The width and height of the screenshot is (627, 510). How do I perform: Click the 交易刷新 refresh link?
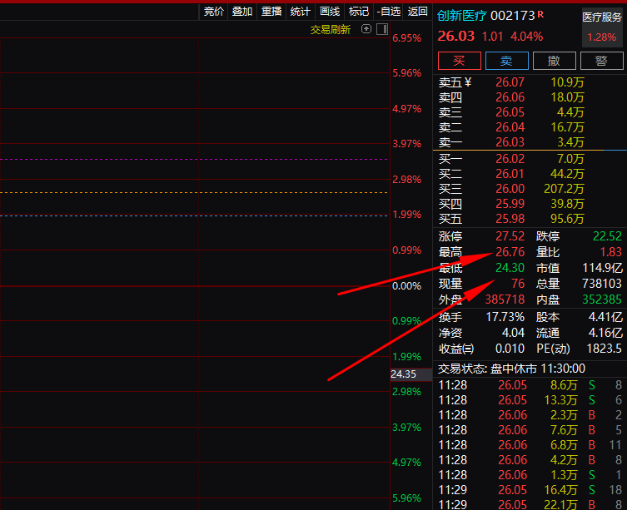331,30
